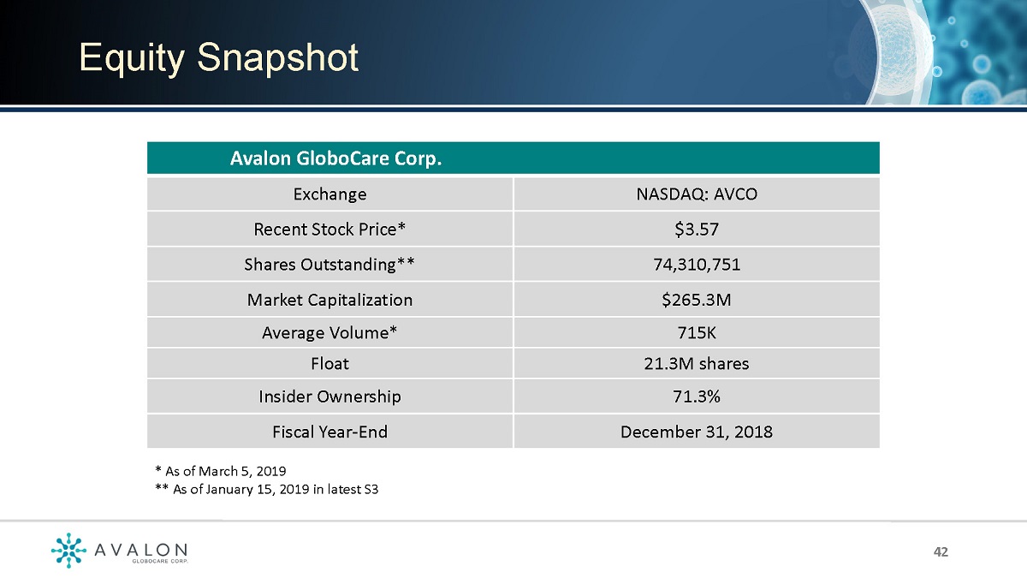Select the Equity Snapshot slide title
The width and height of the screenshot is (1027, 578).
[218, 57]
